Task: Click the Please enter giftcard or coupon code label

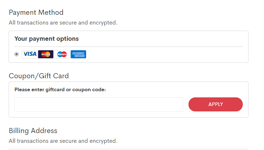Action: pyautogui.click(x=60, y=89)
